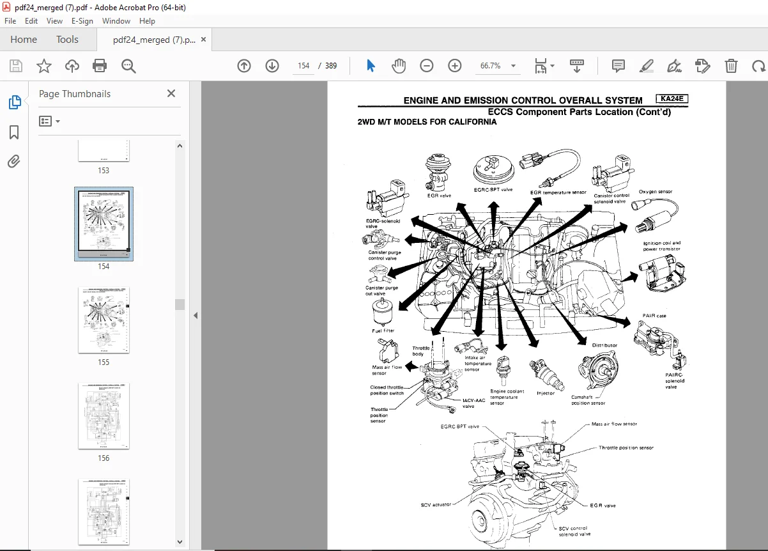Screen dimensions: 768x551
Task: Click the Save file icon
Action: click(16, 66)
